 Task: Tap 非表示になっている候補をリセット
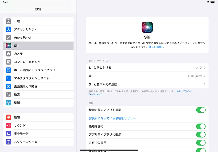(112, 118)
